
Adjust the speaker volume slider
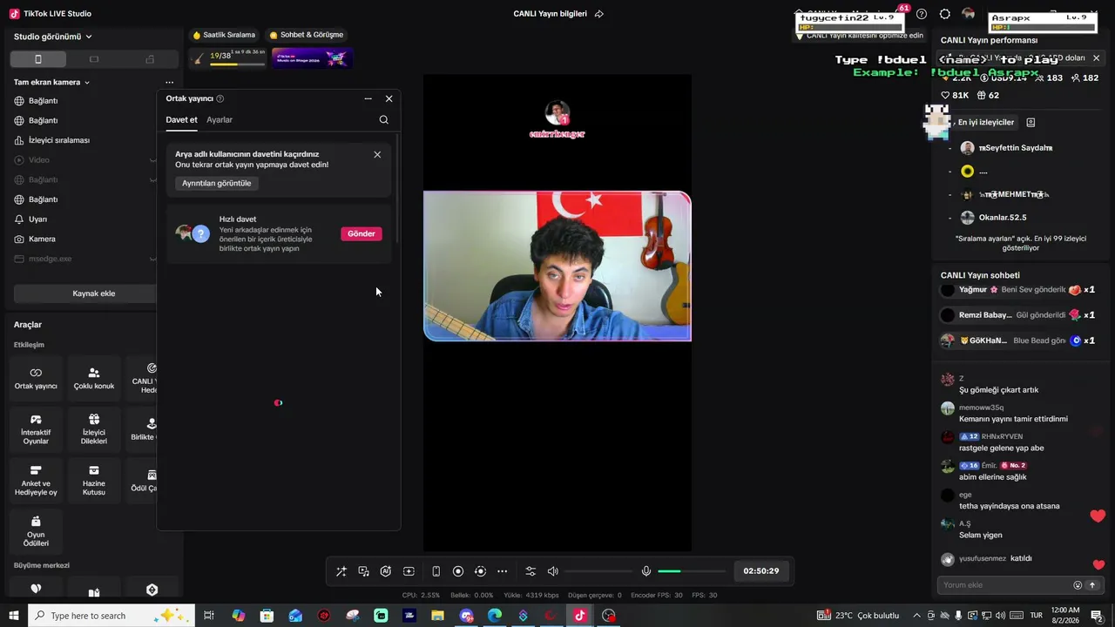(x=598, y=571)
